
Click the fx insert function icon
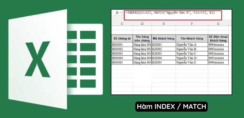[x=117, y=13]
